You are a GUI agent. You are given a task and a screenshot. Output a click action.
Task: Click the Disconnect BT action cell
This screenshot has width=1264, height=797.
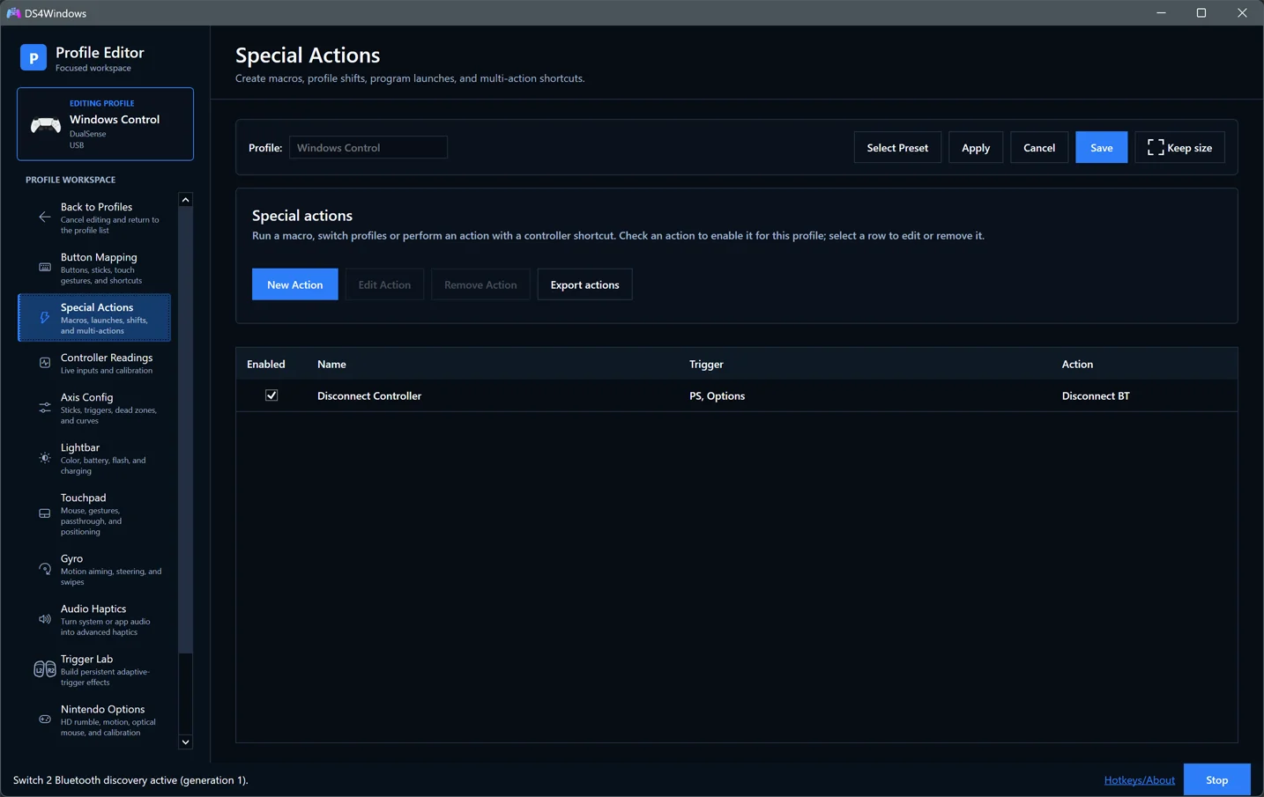1096,396
